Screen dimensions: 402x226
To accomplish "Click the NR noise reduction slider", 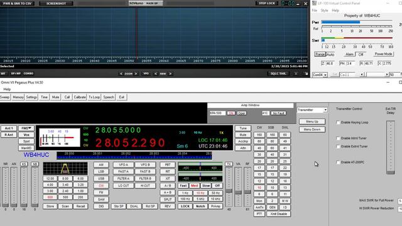I will 6,187.
